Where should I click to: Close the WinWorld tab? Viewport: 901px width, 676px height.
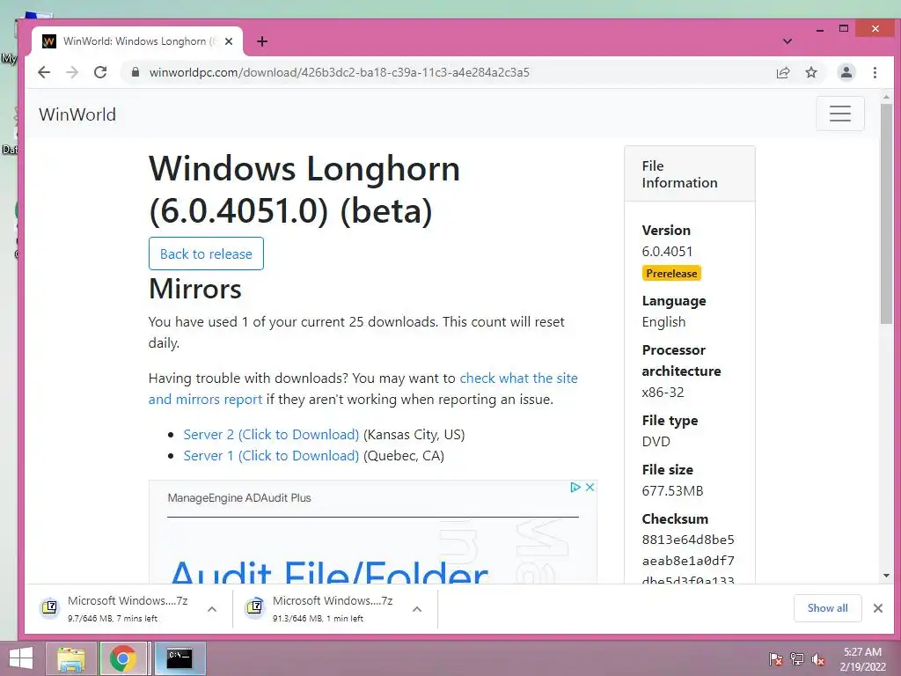click(x=229, y=41)
